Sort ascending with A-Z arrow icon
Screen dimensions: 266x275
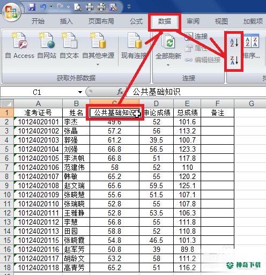point(234,42)
